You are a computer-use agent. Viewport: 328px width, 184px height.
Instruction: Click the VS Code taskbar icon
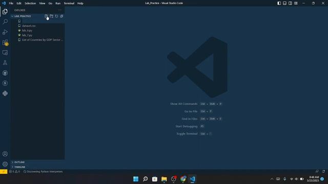click(193, 179)
